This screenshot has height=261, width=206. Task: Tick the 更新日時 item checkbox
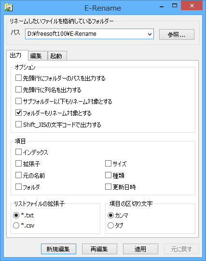pos(108,187)
